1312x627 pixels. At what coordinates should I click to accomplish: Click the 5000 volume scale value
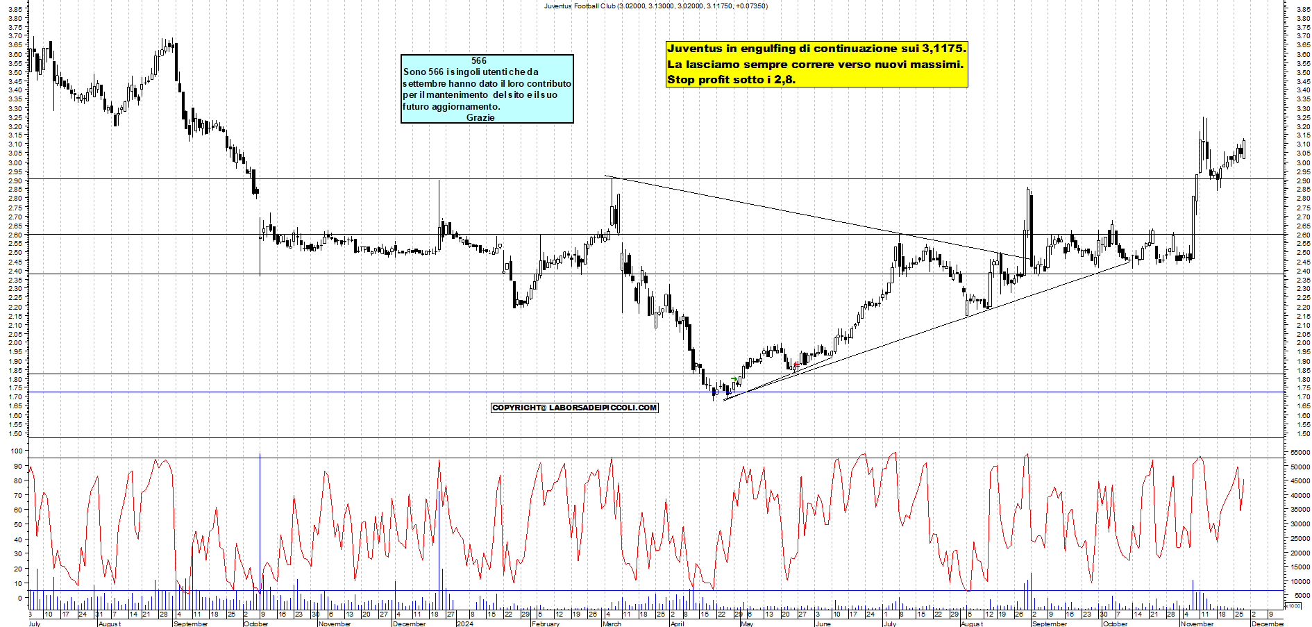tap(1302, 596)
